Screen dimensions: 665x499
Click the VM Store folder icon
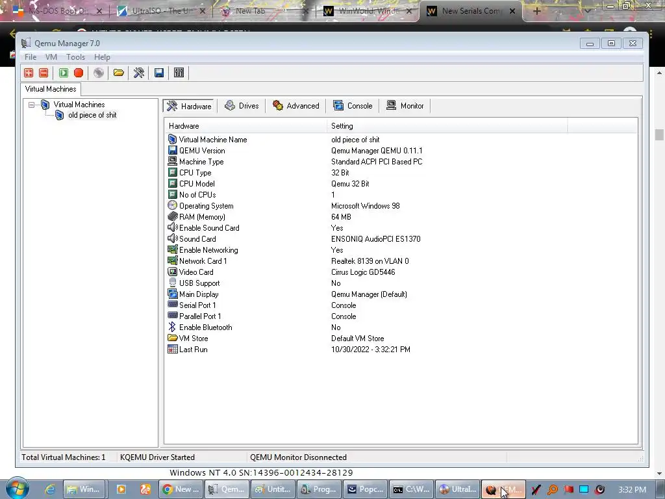(172, 338)
